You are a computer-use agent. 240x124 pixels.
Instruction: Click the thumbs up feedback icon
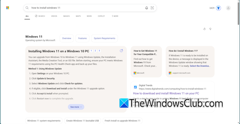[204, 29]
